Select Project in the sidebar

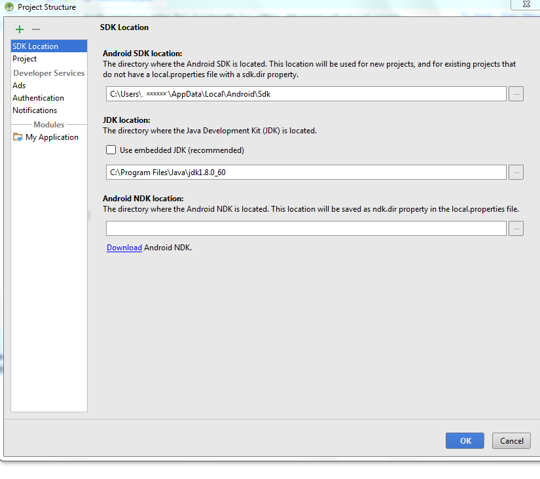click(24, 59)
